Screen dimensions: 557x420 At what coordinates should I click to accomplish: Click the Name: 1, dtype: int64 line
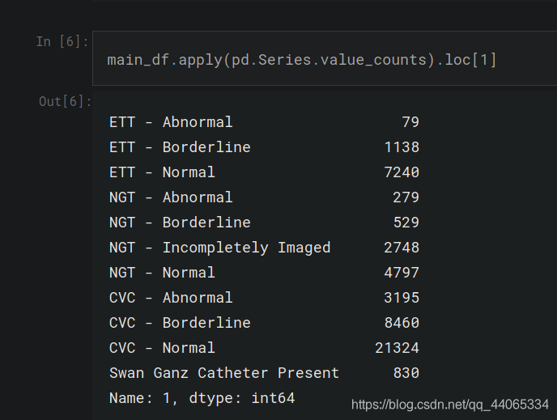202,398
